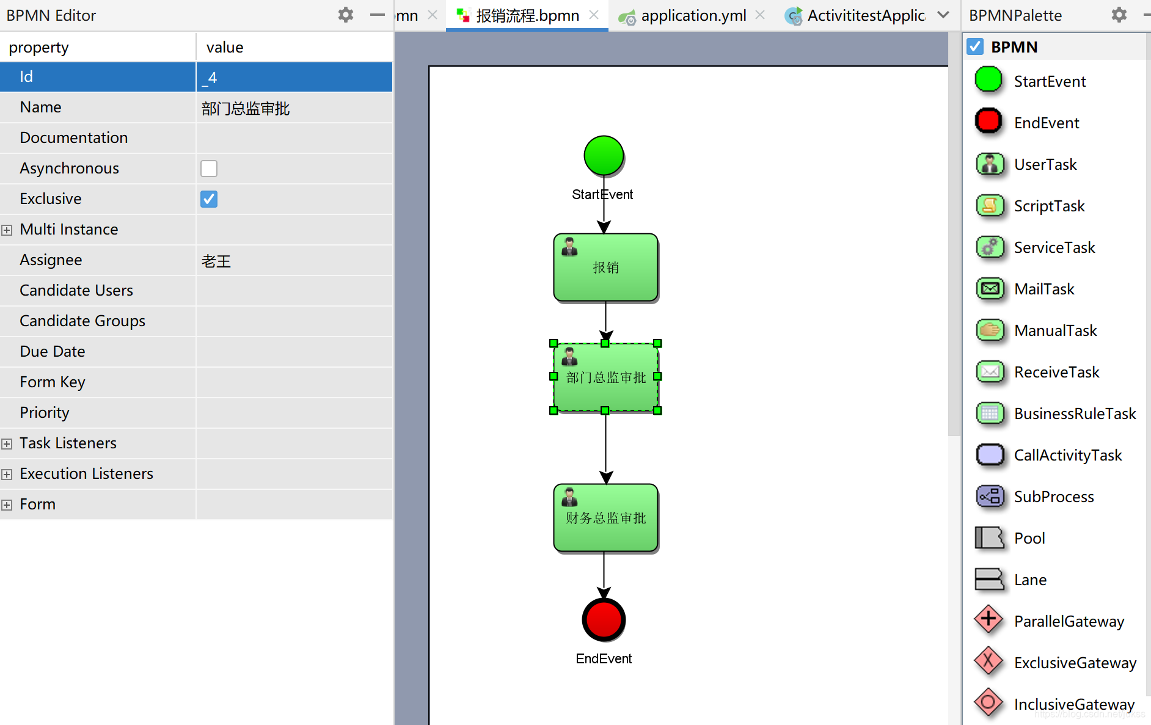Click top-middle resize handle of selected task
1151x725 pixels.
[605, 343]
